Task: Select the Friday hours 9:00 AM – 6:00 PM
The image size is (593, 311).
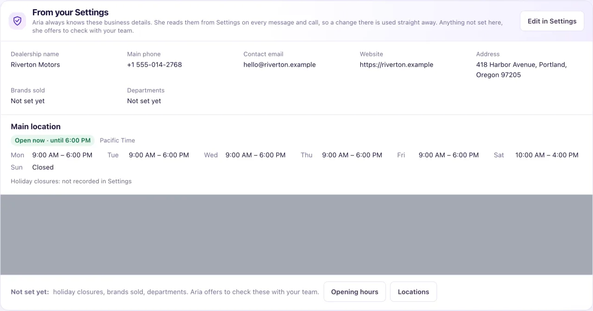Action: coord(448,155)
